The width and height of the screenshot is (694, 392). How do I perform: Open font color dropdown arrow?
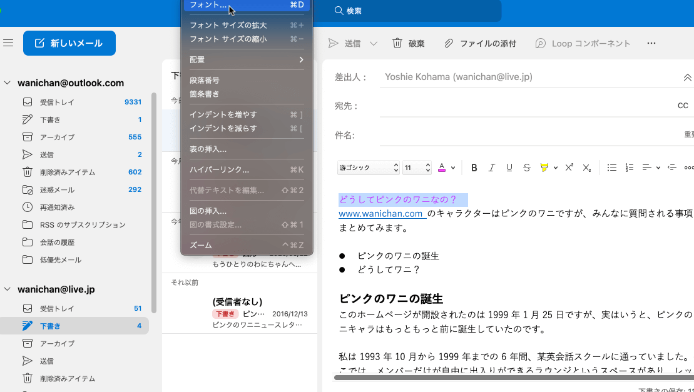pyautogui.click(x=453, y=168)
